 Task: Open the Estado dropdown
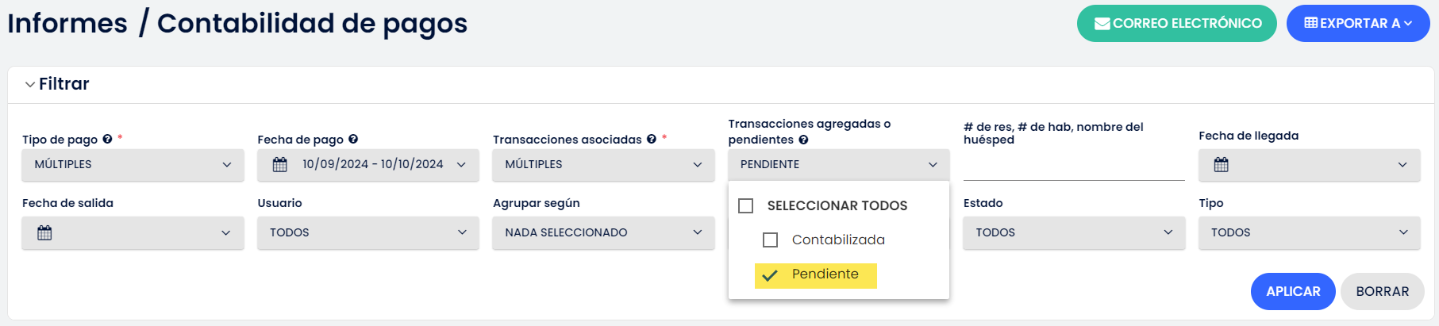1074,232
